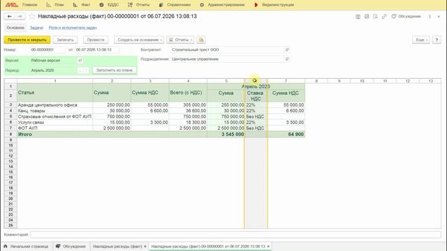
Task: Close the Накладные расходы 00-00000001 bottom tab
Action: 268,246
